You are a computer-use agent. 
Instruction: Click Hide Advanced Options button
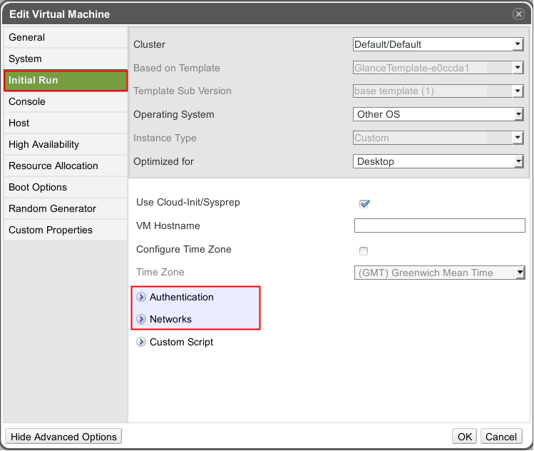pos(63,437)
